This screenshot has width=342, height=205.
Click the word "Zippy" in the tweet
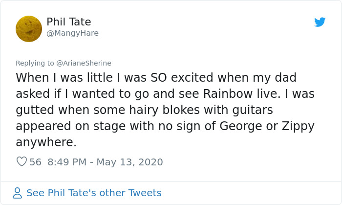297,126
